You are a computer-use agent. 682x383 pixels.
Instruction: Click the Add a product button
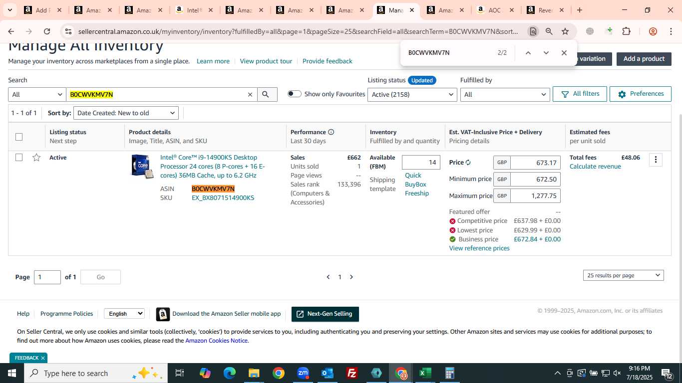644,59
